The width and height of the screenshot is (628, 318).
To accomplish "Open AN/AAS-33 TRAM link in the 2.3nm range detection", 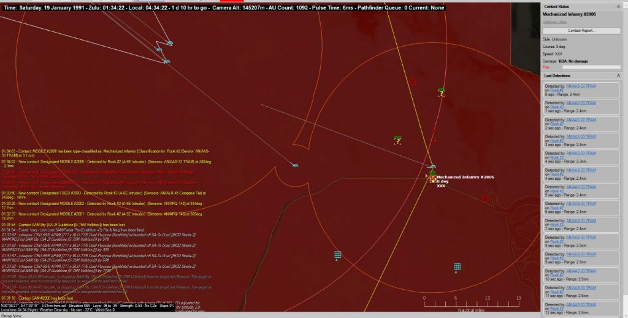I will coord(581,153).
